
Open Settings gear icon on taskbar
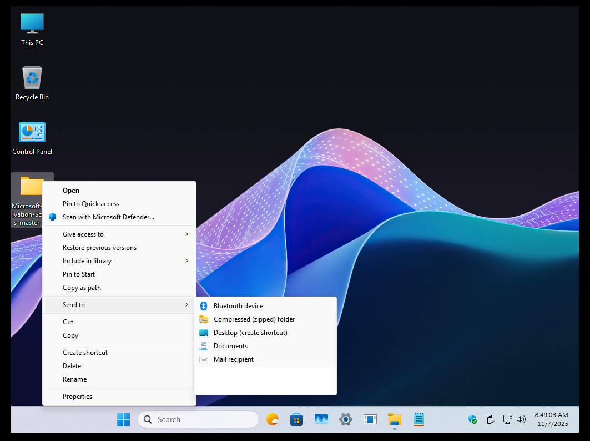coord(345,419)
